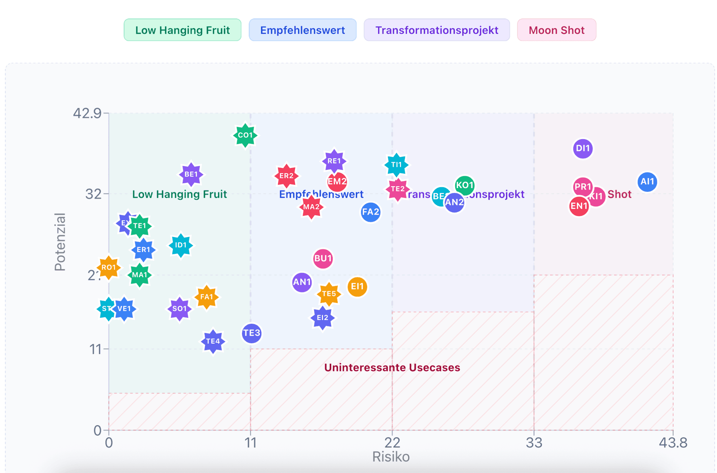The image size is (717, 473).
Task: Select the AI1 circle marker
Action: coord(647,182)
